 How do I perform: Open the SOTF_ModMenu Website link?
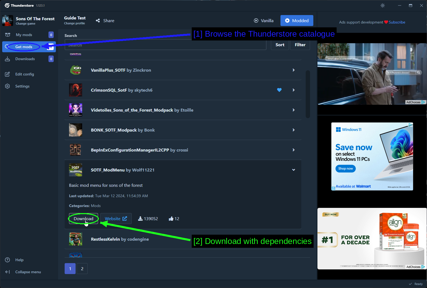[x=116, y=219]
